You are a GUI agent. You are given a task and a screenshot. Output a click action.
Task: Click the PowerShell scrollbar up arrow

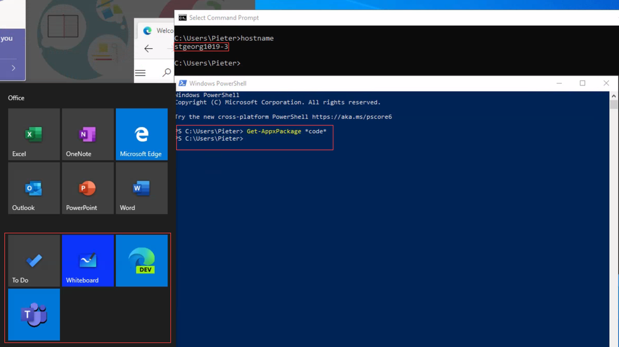tap(613, 96)
